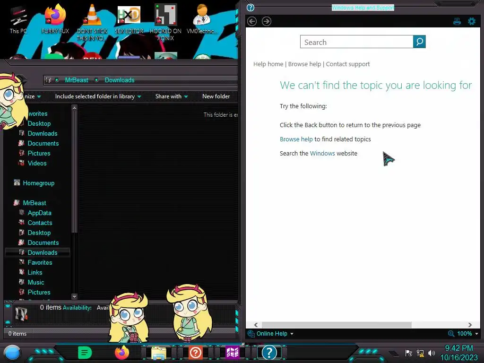
Task: Click MrBeast in the address breadcrumb
Action: pos(77,80)
